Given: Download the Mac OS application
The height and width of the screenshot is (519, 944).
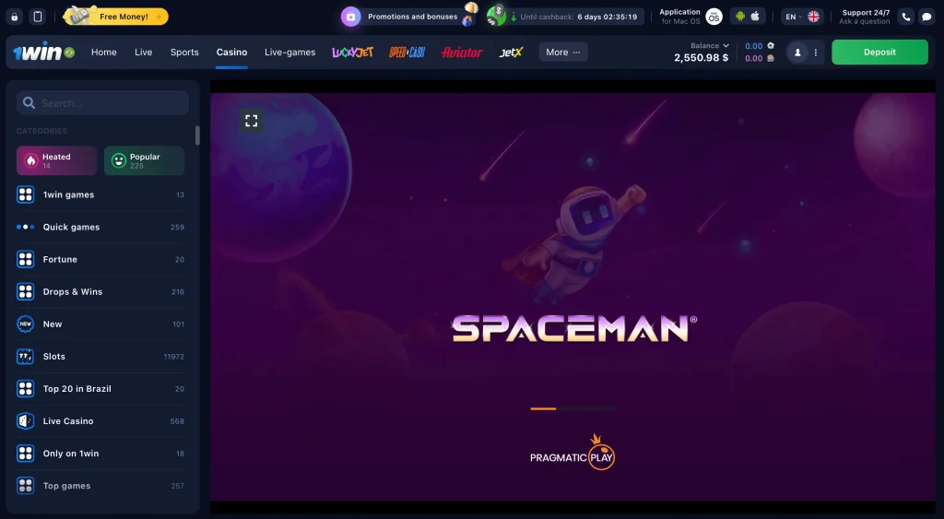Looking at the screenshot, I should pyautogui.click(x=690, y=17).
